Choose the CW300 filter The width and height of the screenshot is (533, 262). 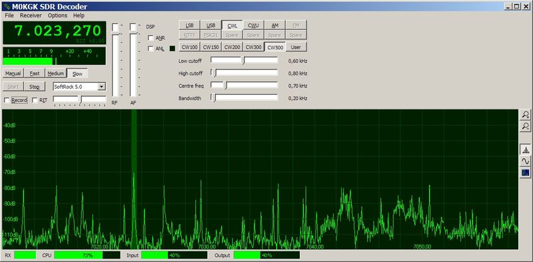click(253, 47)
